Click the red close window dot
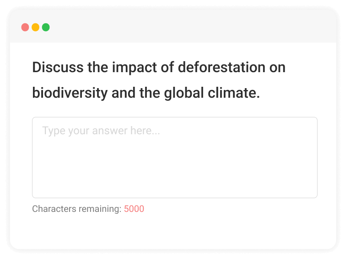 pos(25,27)
